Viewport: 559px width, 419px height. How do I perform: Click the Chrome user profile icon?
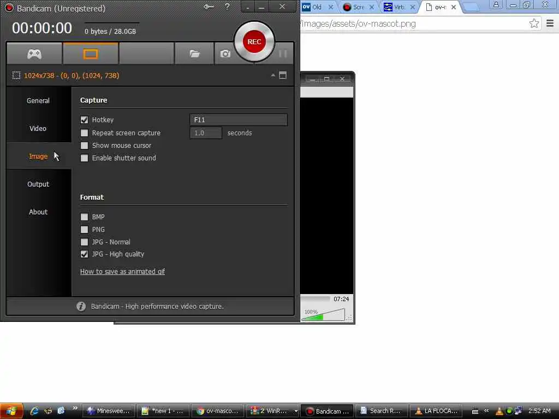(496, 5)
